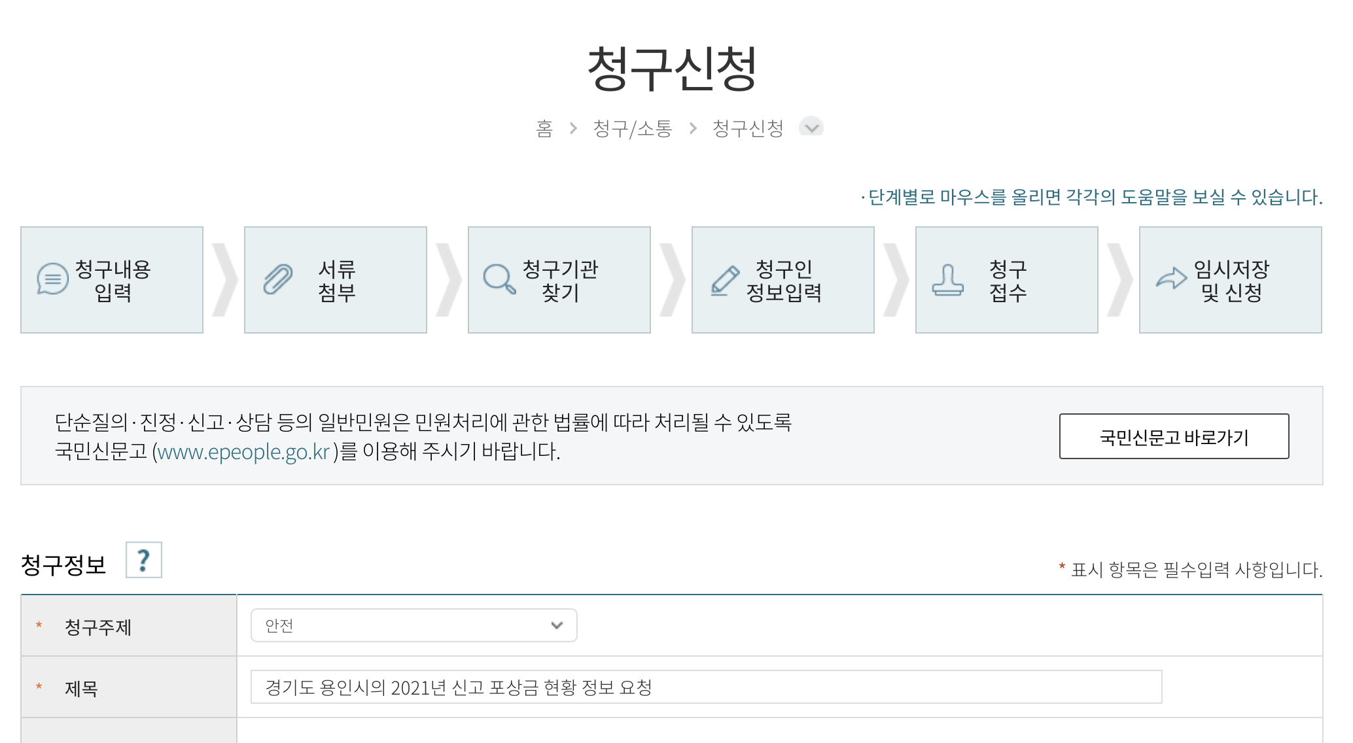Select the 임시저장 및 신청 step label

[1231, 281]
